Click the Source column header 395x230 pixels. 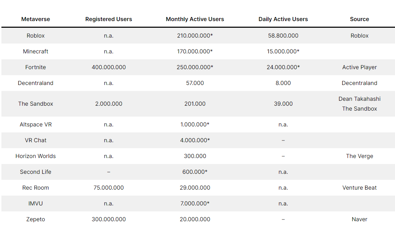click(x=359, y=19)
